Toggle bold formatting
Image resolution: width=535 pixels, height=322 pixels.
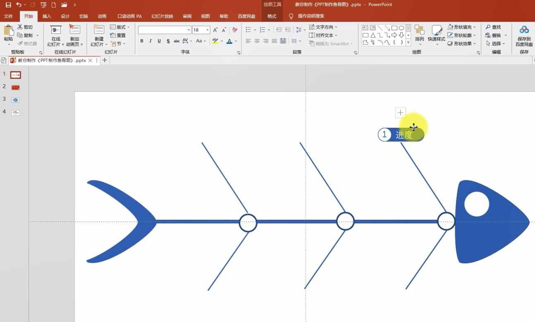[142, 41]
